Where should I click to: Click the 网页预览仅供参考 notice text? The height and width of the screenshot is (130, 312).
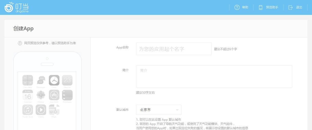(x=50, y=43)
